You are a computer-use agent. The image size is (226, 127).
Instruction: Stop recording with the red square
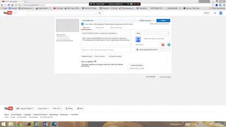pyautogui.click(x=138, y=4)
